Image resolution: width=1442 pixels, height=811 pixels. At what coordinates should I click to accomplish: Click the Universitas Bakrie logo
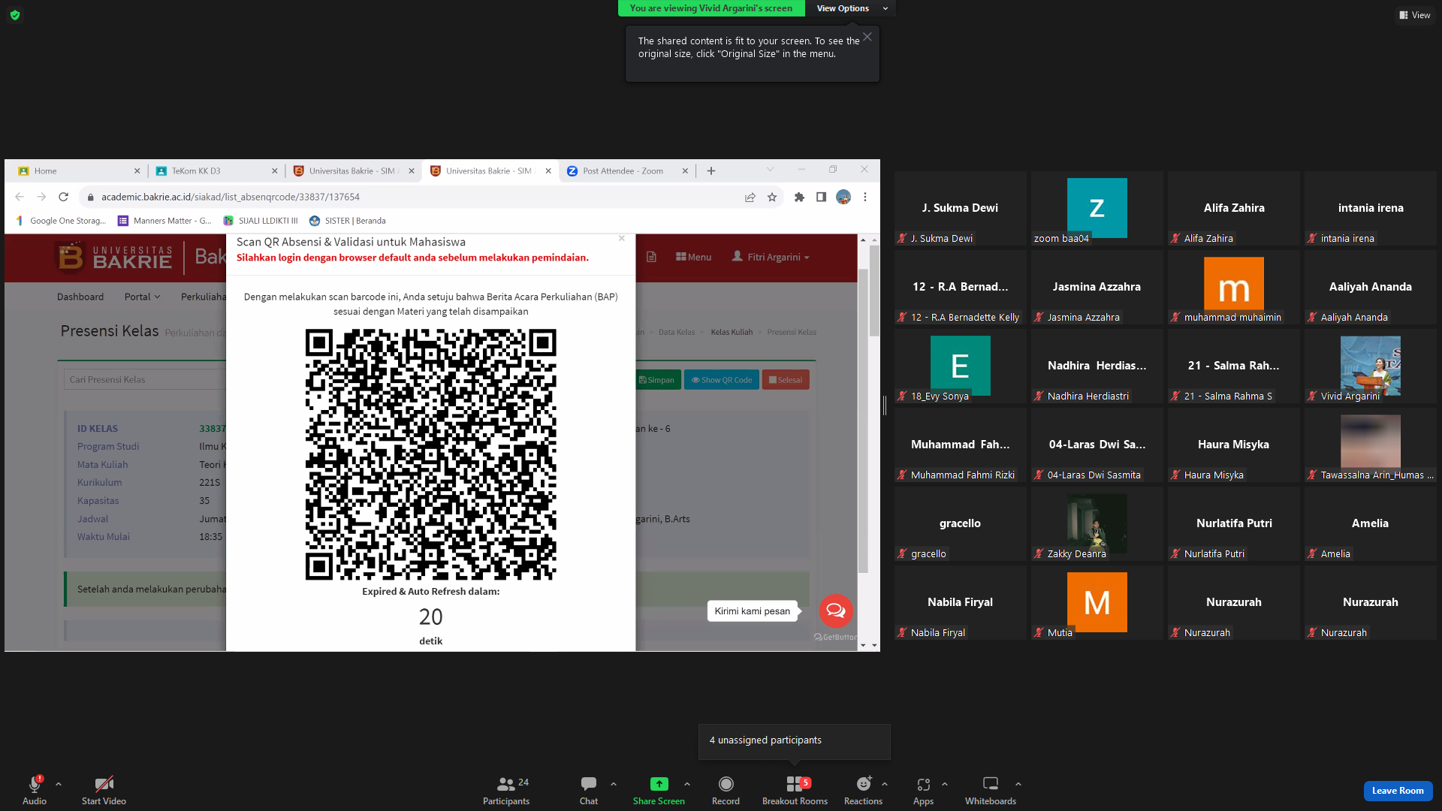click(x=116, y=257)
